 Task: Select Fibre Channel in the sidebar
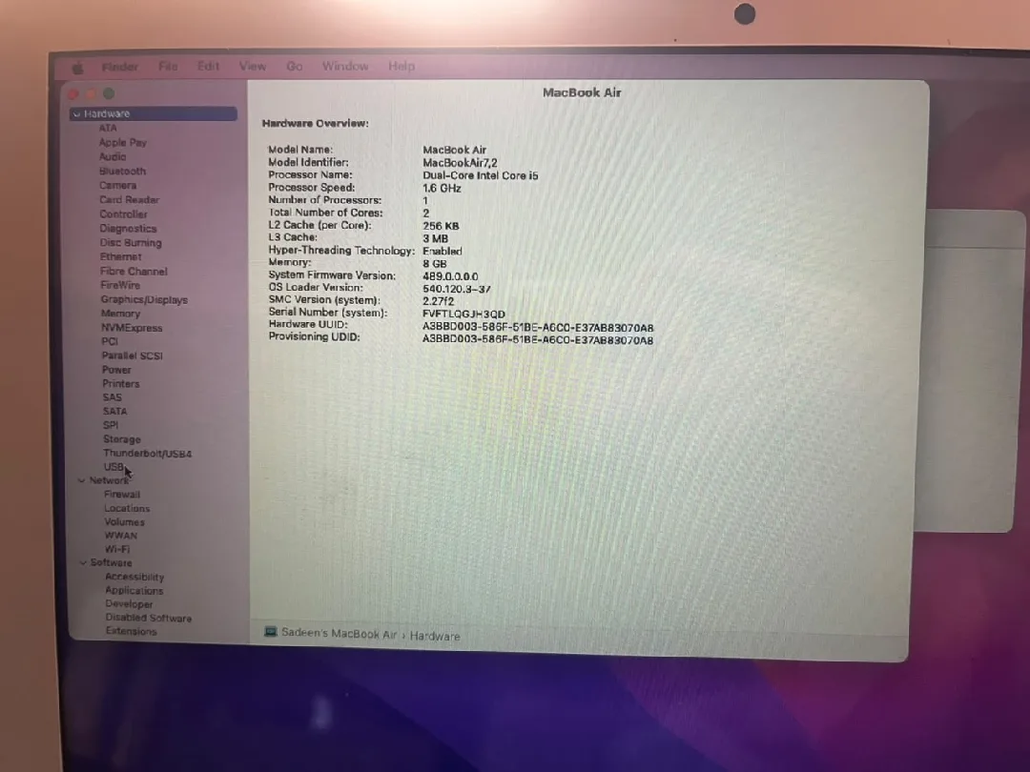(134, 271)
